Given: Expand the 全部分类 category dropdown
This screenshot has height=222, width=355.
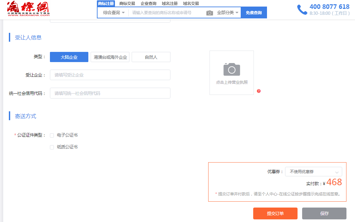Looking at the screenshot, I should pos(228,13).
